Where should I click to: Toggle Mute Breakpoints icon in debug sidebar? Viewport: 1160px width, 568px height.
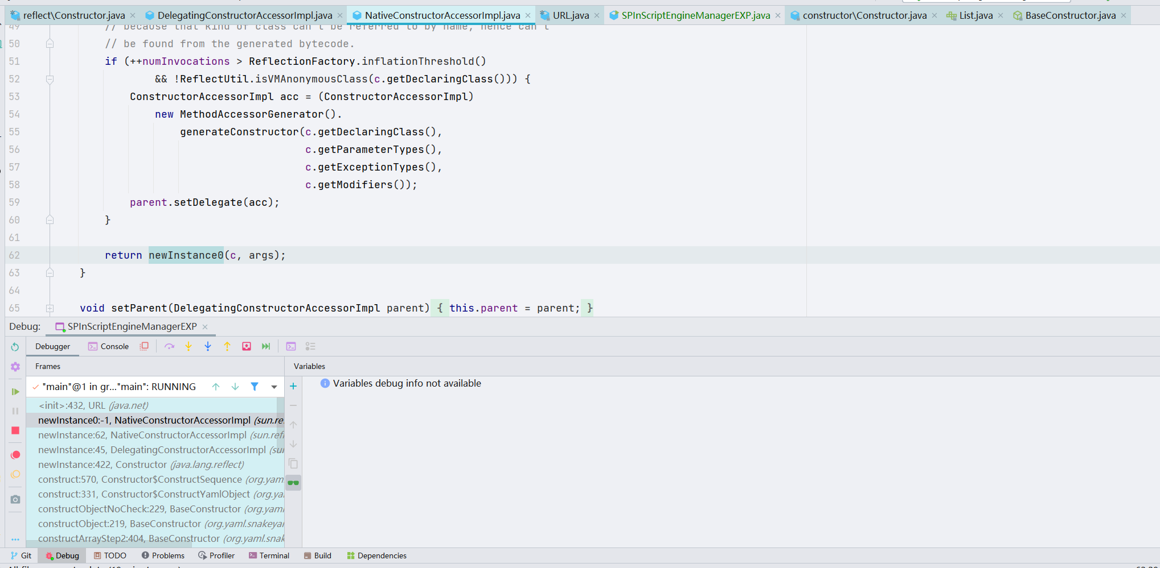15,474
